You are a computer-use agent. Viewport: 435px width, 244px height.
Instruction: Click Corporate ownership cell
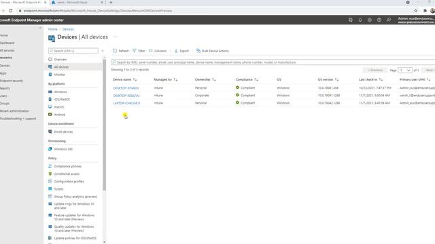pyautogui.click(x=202, y=96)
